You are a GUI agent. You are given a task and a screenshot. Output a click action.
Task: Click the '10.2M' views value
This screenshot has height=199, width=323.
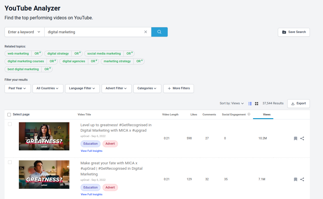tap(263, 138)
